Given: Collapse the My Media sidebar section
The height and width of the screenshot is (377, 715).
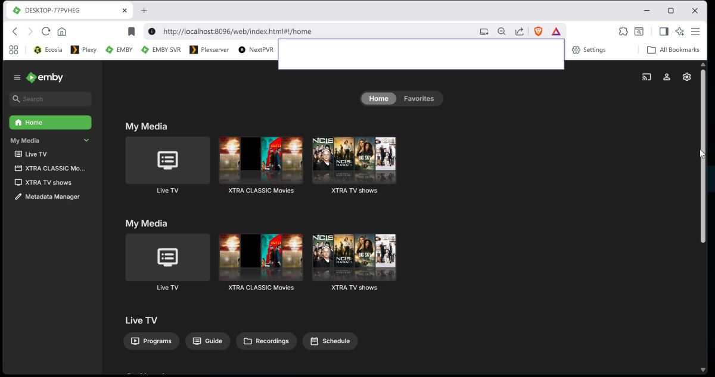Looking at the screenshot, I should pos(86,141).
